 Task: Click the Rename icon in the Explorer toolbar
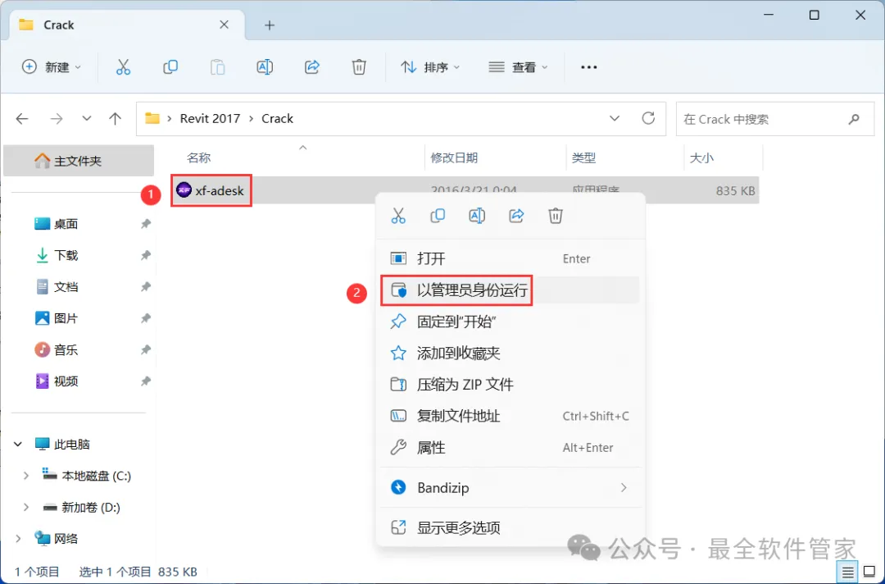[265, 67]
